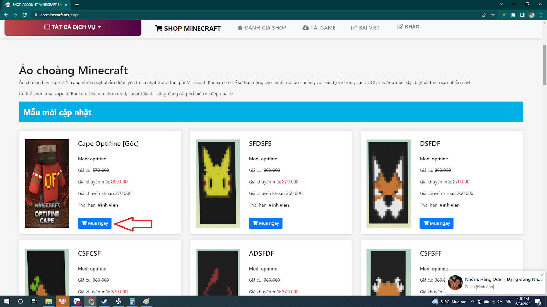Go back to the previous page

click(x=6, y=15)
